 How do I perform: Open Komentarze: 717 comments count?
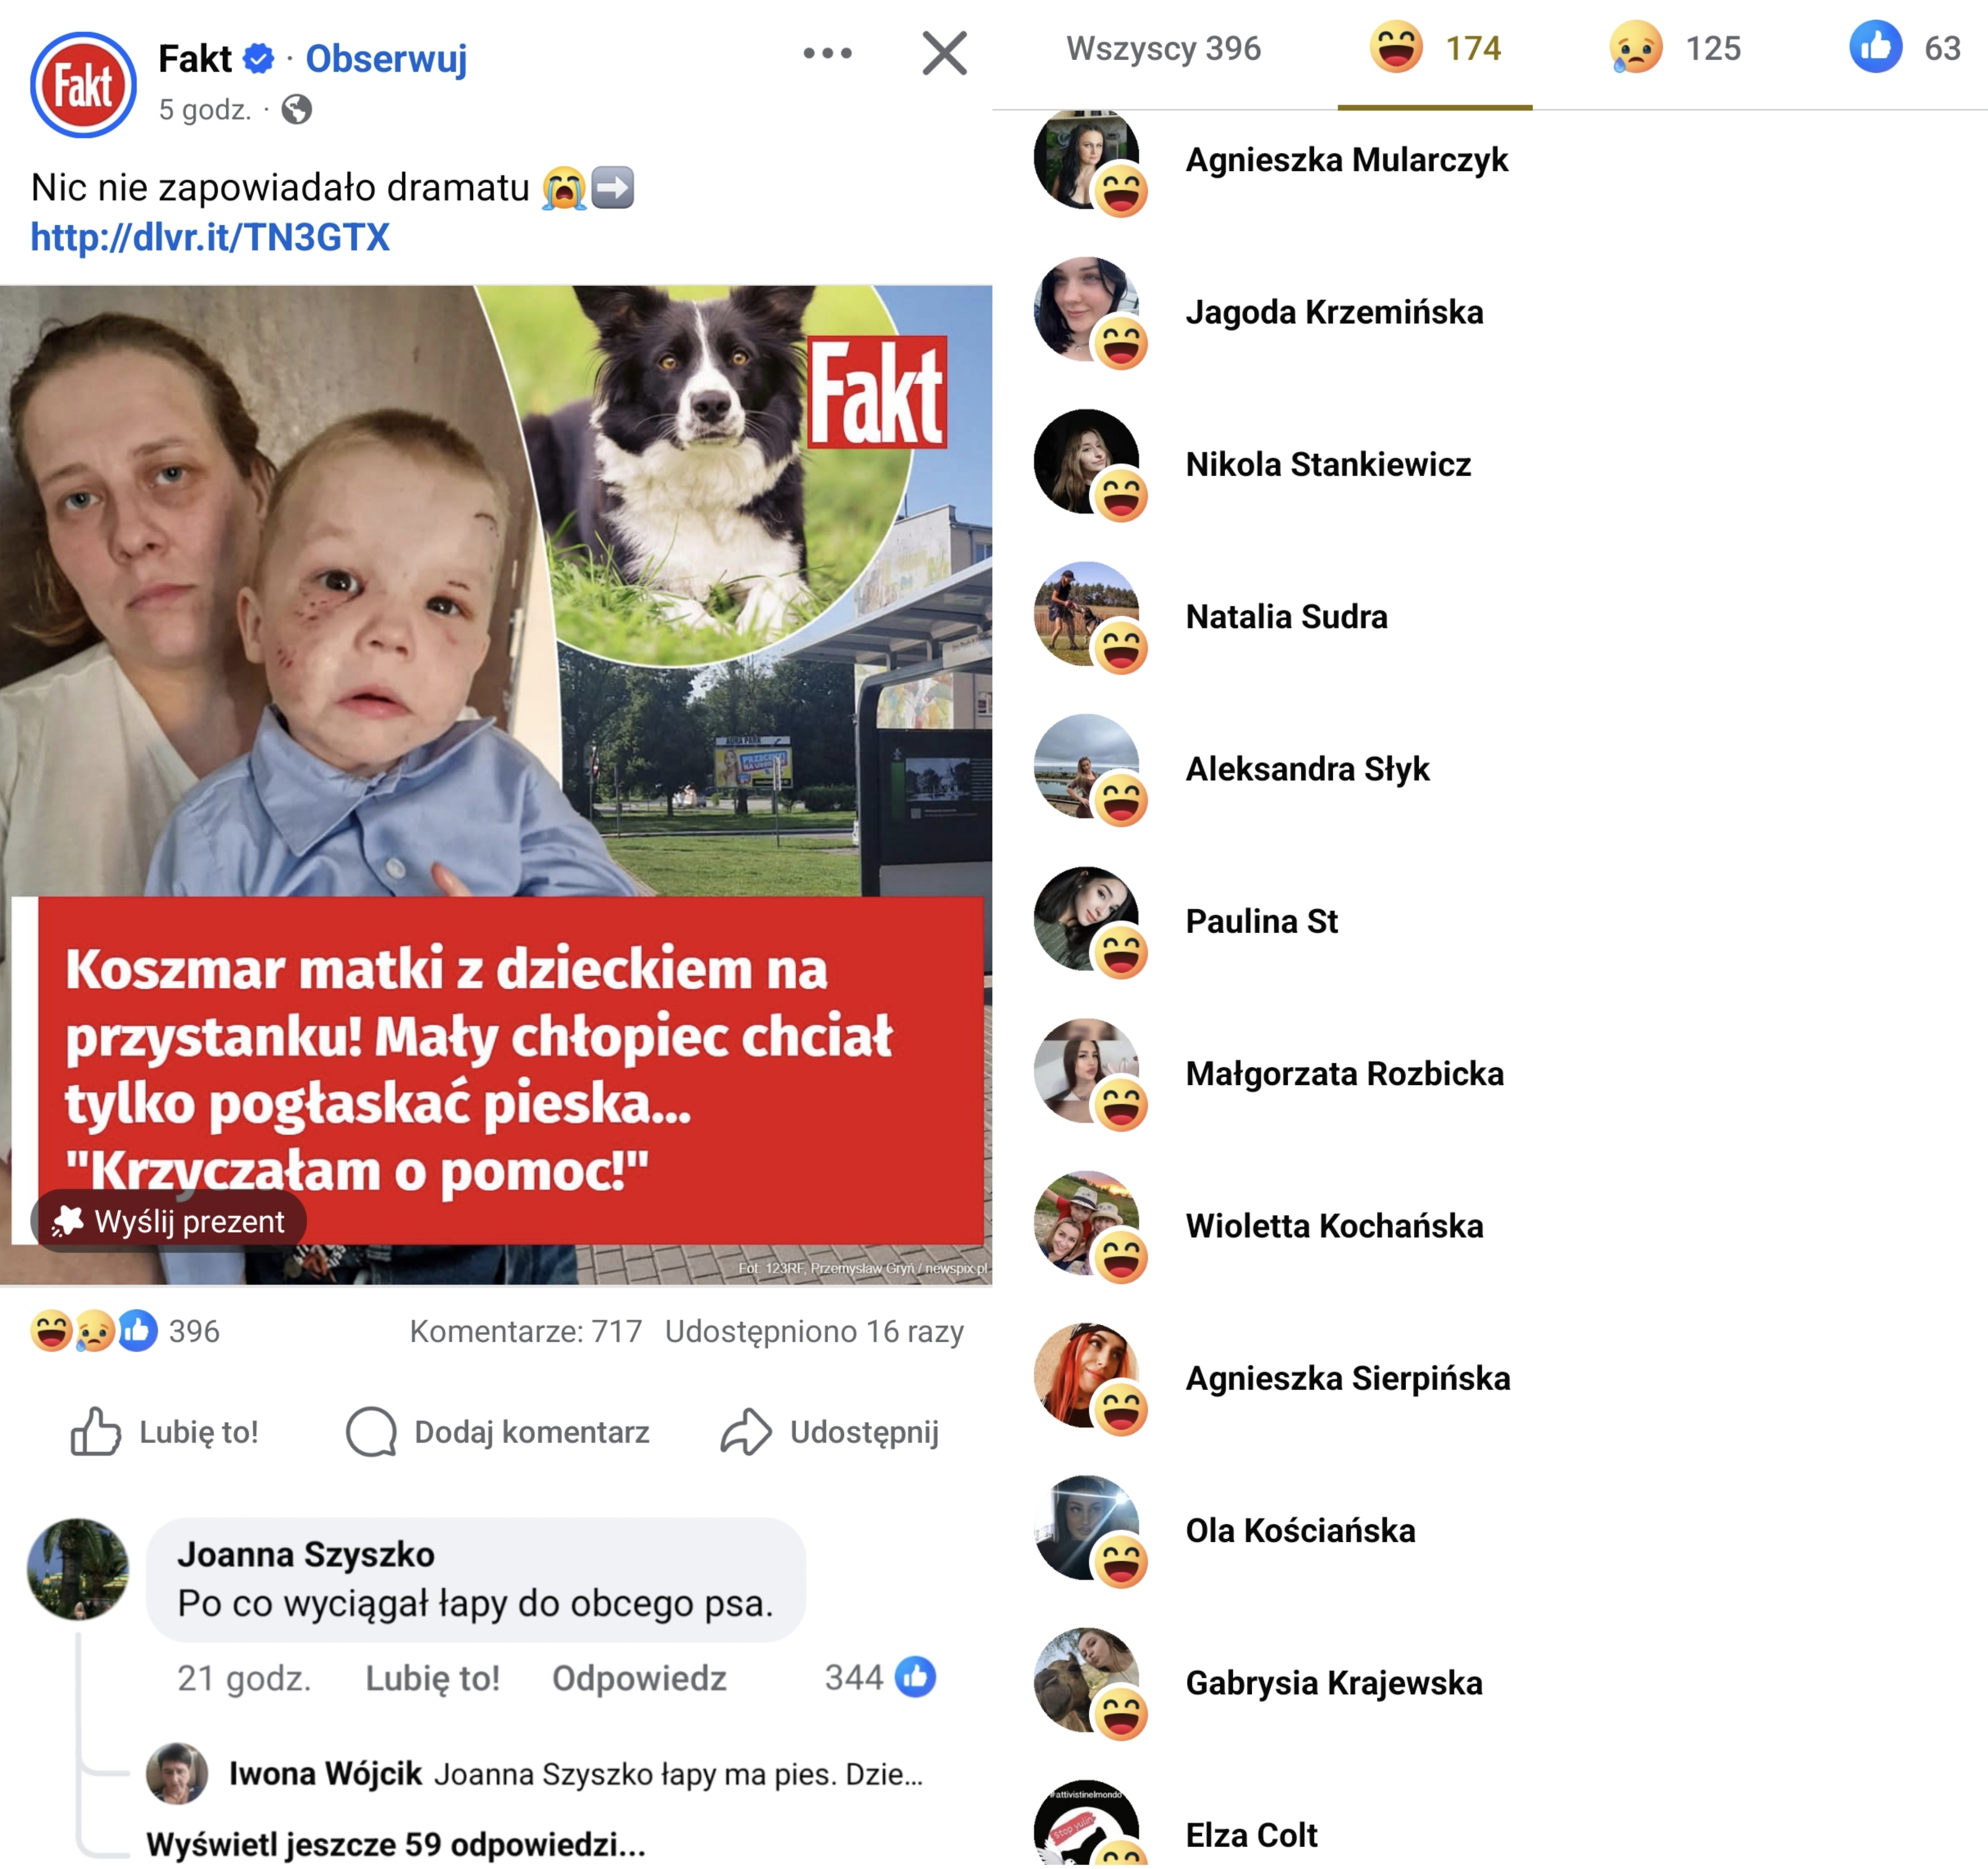pos(526,1331)
